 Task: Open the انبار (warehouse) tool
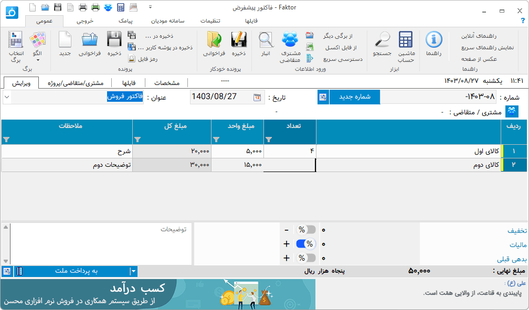pyautogui.click(x=266, y=45)
